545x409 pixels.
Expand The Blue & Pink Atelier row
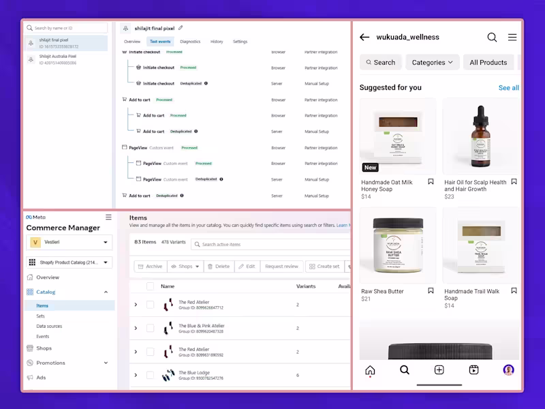136,328
